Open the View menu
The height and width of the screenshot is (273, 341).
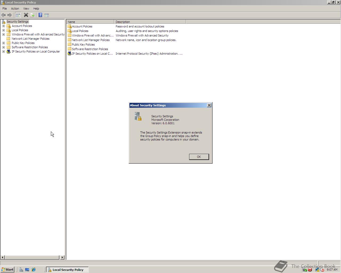(26, 9)
